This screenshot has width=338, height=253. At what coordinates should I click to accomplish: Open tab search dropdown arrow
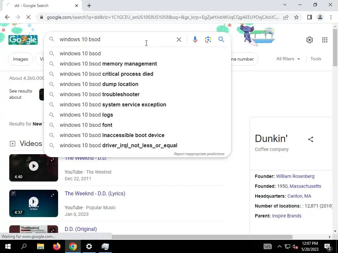click(x=285, y=5)
